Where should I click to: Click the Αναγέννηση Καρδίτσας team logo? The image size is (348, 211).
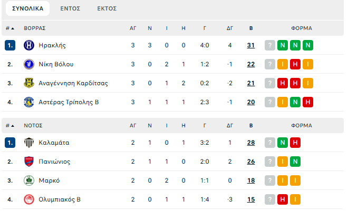[29, 83]
